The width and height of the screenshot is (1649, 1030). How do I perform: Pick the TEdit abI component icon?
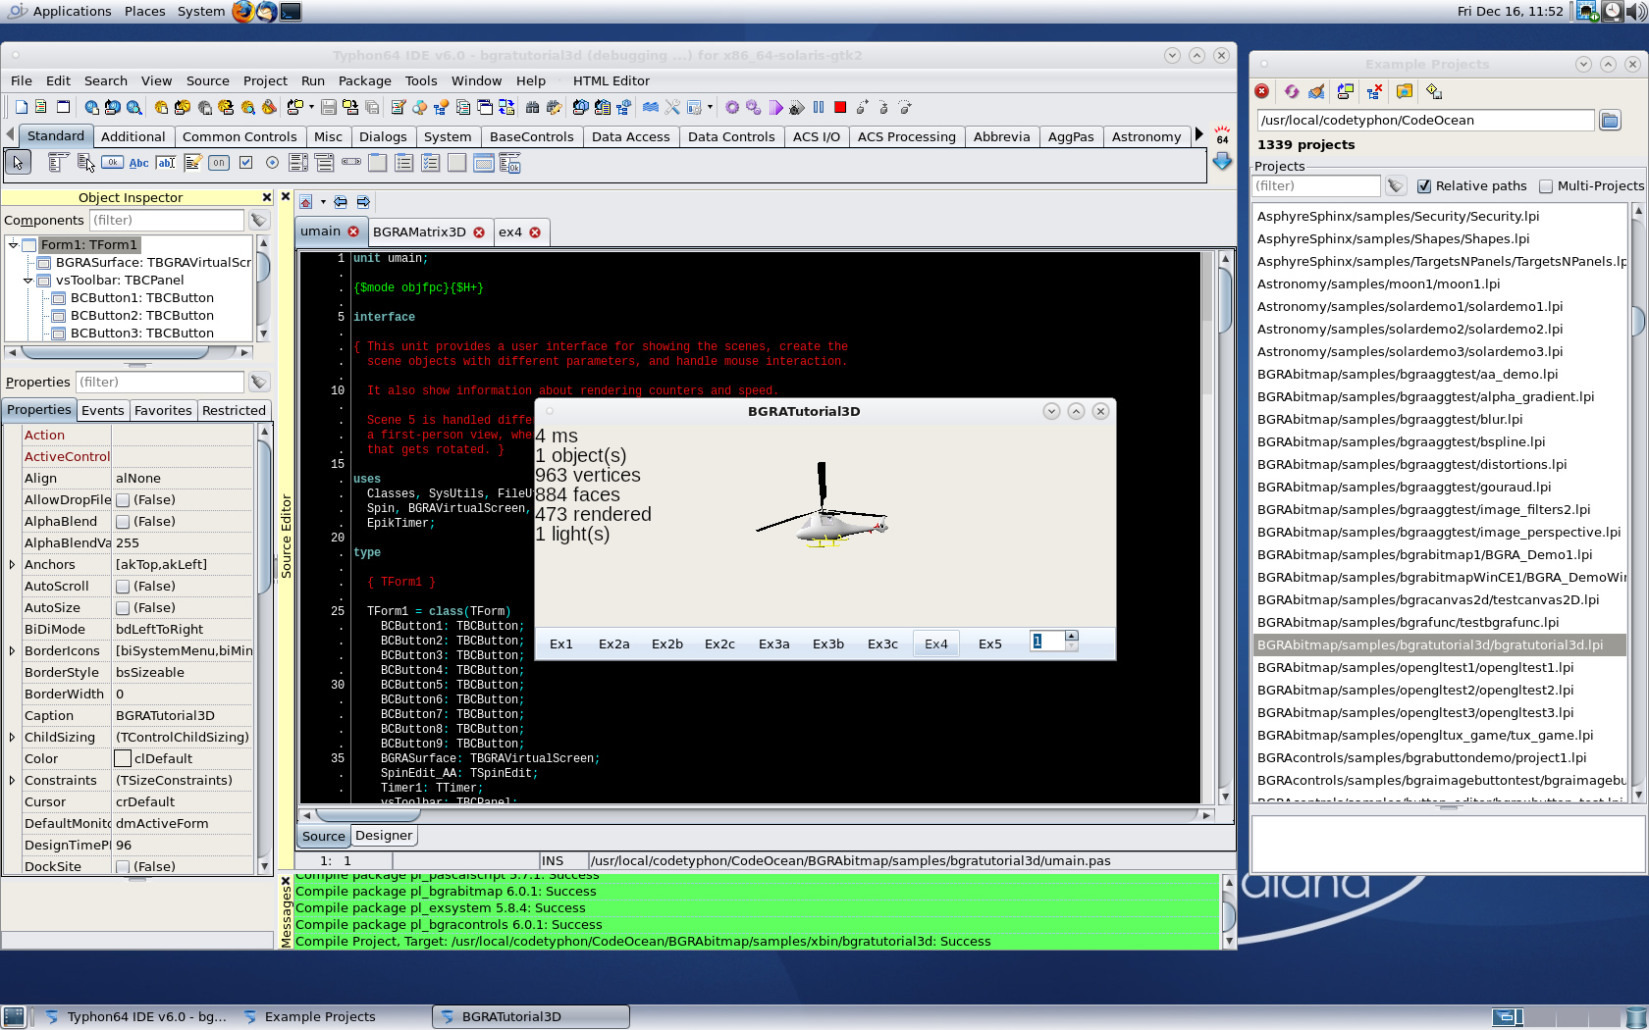[166, 163]
